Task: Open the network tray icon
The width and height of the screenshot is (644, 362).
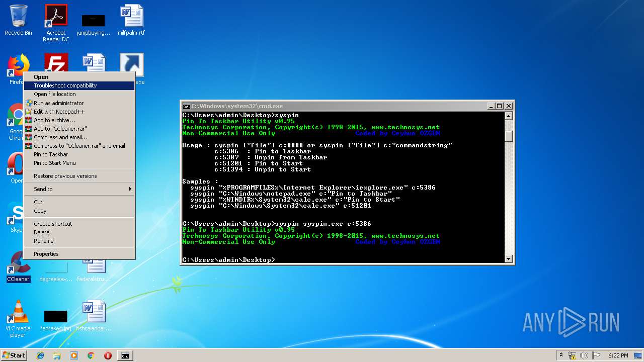Action: pyautogui.click(x=572, y=355)
